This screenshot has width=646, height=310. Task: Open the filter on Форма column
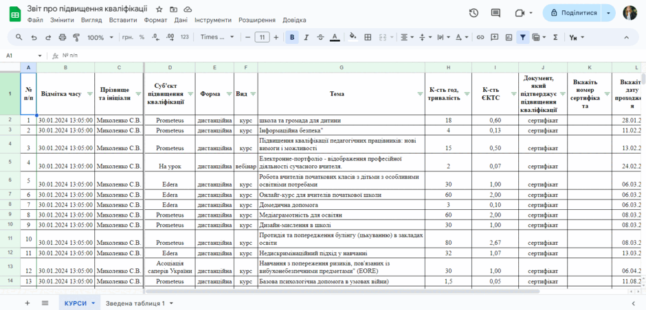point(229,94)
